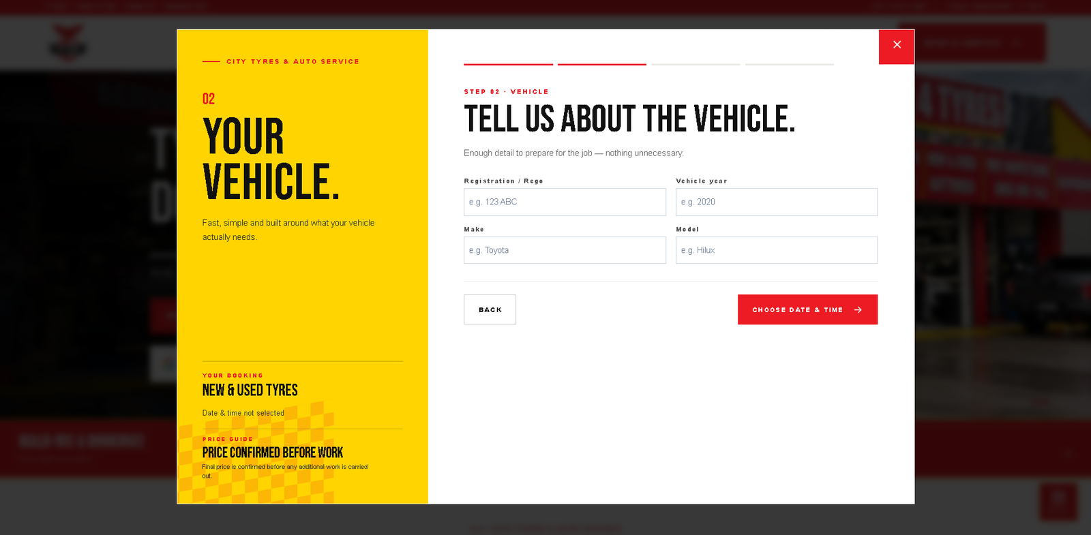Focus the Vehicle year input field

click(x=777, y=202)
